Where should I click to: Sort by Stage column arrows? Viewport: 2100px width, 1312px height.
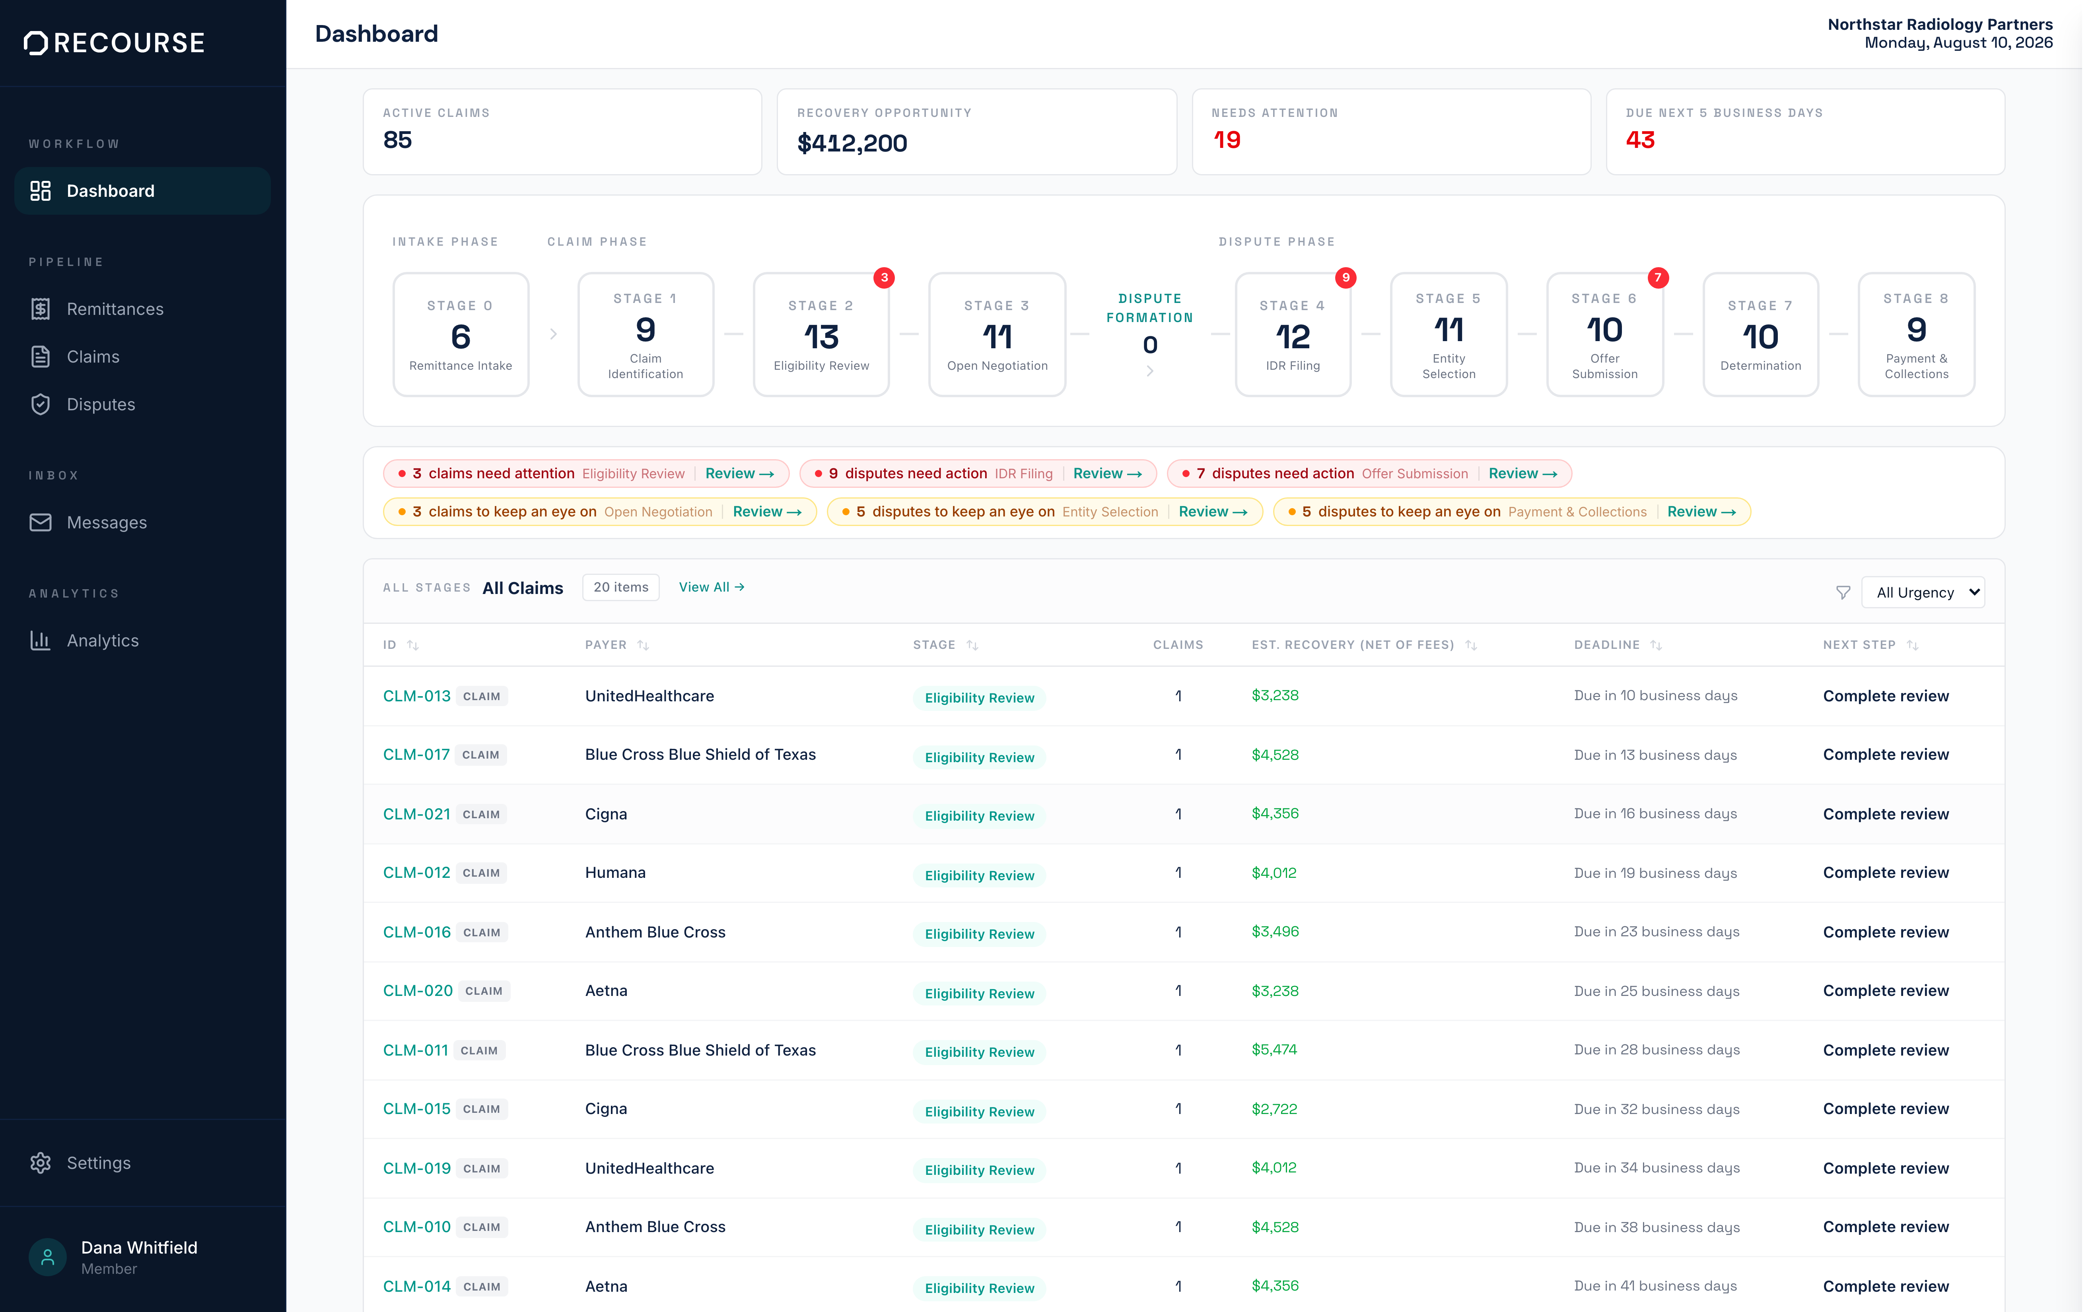972,645
